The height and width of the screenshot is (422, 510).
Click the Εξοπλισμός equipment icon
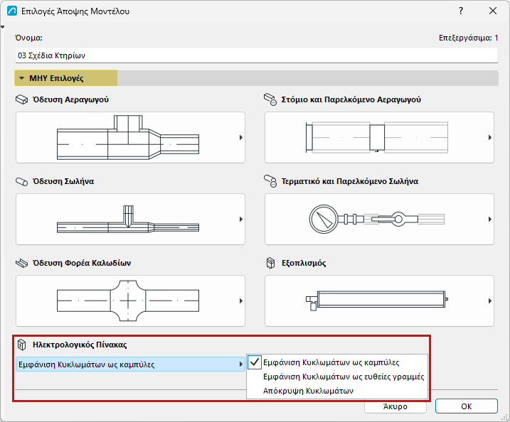[x=270, y=263]
